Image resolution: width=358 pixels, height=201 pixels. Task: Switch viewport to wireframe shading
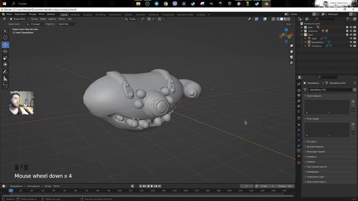click(x=278, y=19)
